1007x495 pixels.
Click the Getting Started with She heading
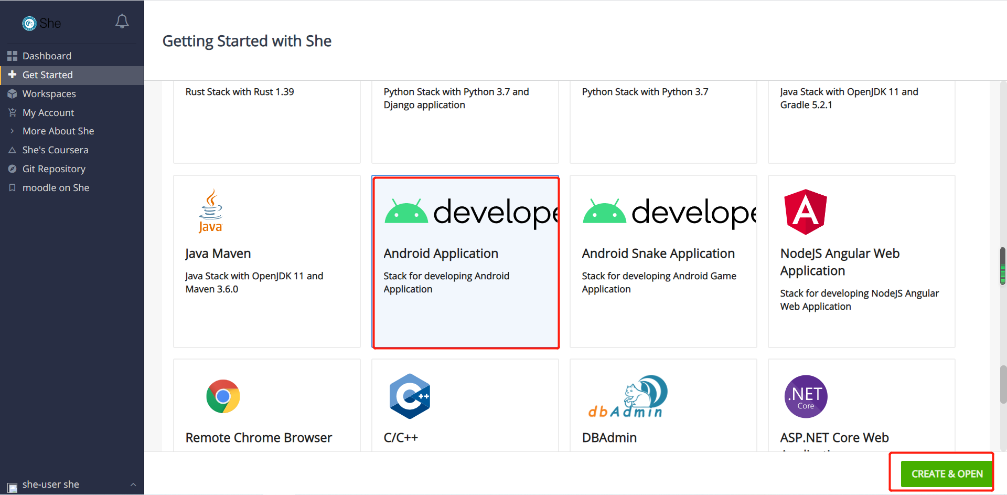coord(247,41)
